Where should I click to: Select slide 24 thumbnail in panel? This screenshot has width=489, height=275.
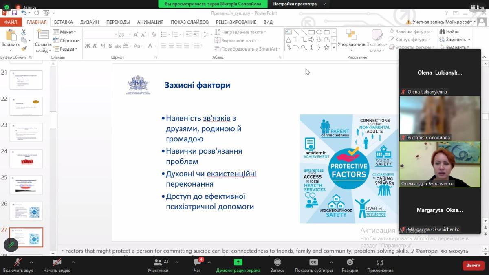pyautogui.click(x=26, y=159)
